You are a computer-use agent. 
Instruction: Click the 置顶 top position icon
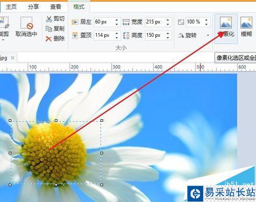point(75,35)
